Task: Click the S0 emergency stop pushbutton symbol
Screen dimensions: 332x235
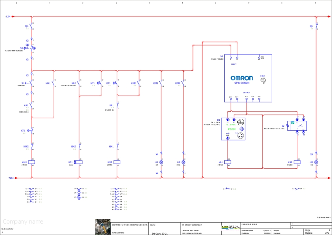Action: pos(31,48)
